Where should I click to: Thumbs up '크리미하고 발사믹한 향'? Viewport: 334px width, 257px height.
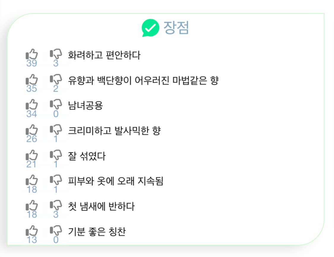pos(32,130)
